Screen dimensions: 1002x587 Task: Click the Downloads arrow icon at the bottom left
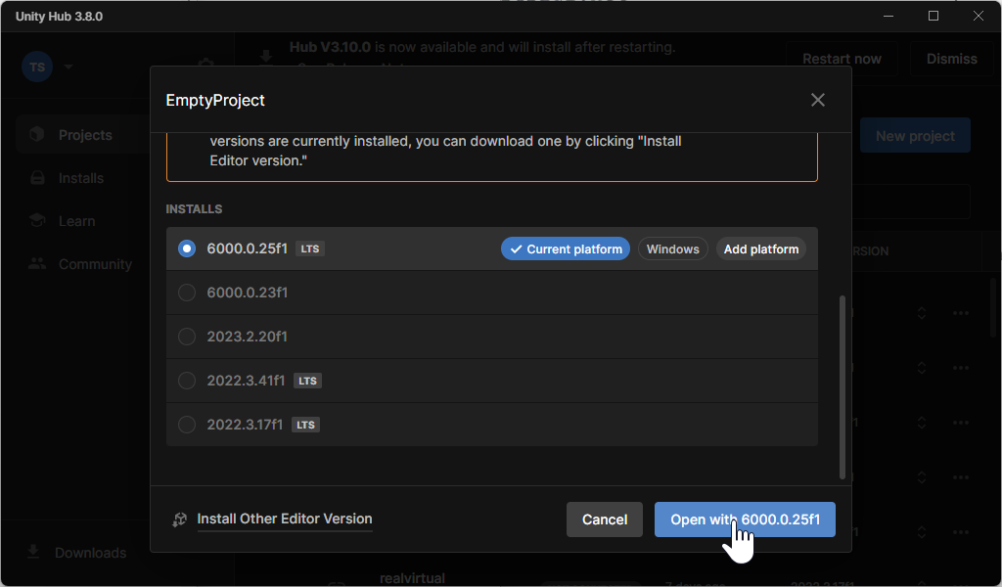coord(33,552)
